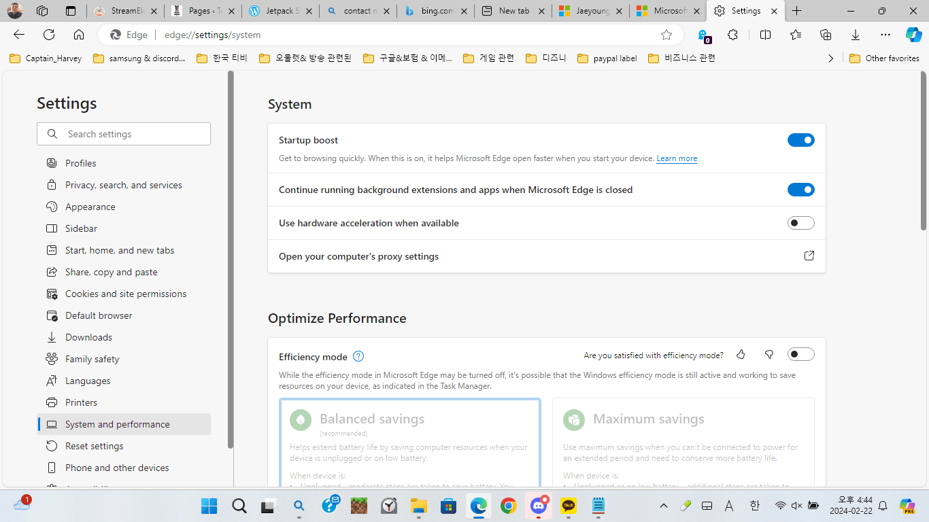
Task: Open Split screen icon in toolbar
Action: tap(765, 35)
